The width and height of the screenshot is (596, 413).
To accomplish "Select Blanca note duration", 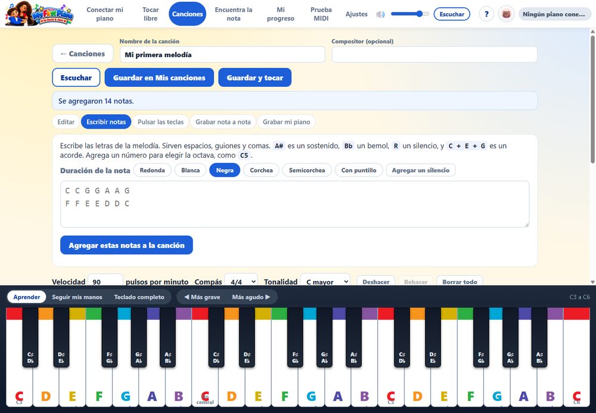I will [191, 170].
